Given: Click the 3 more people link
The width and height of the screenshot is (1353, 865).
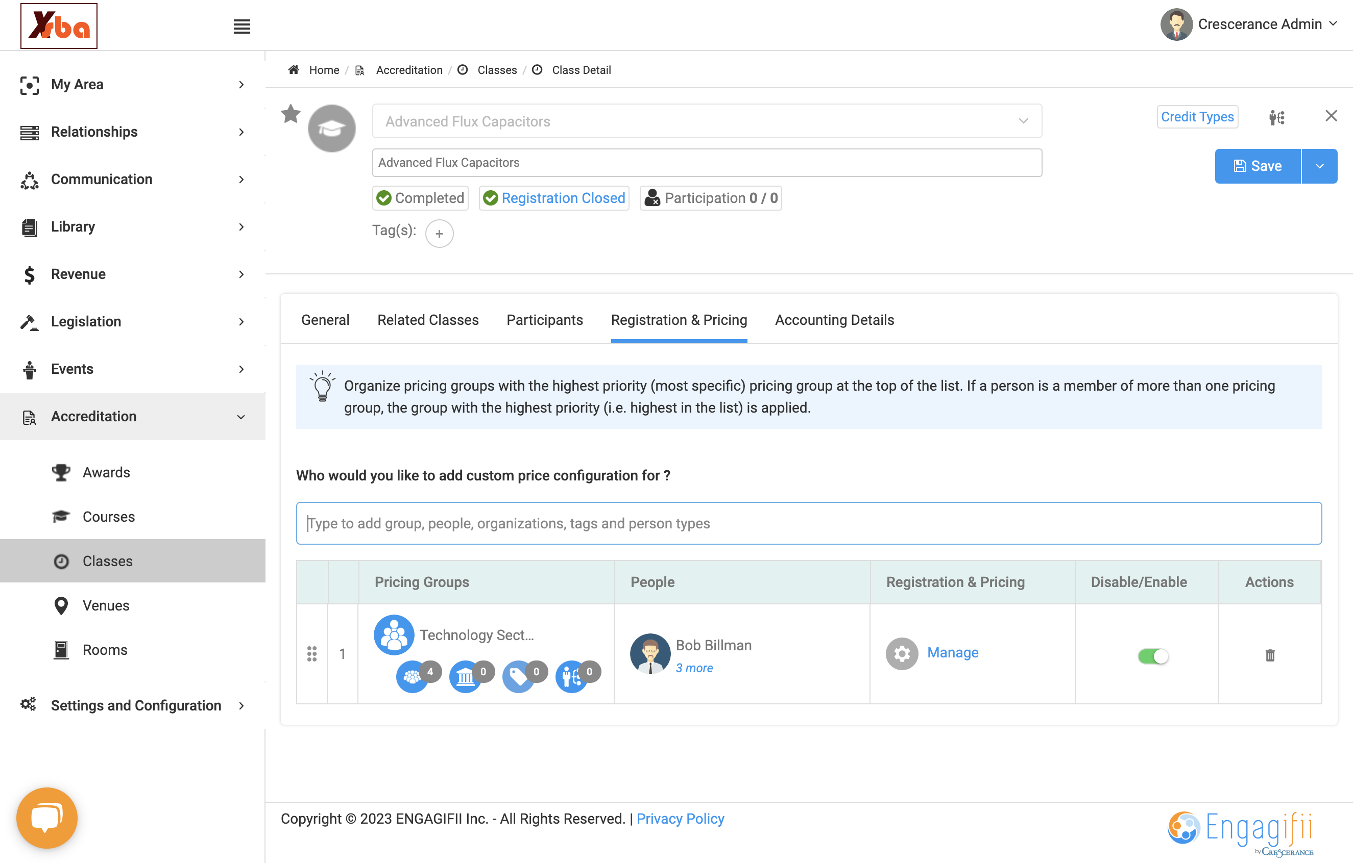Looking at the screenshot, I should 694,668.
